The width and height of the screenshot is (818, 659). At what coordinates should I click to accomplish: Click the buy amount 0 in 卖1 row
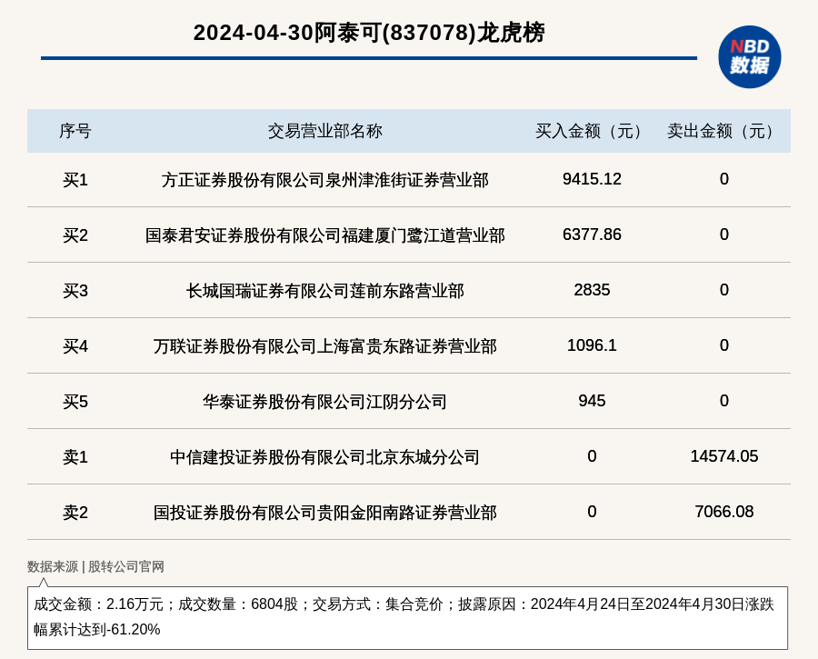592,456
